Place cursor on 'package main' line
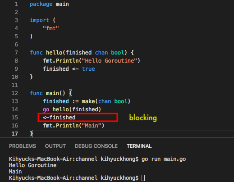 (x=49, y=4)
